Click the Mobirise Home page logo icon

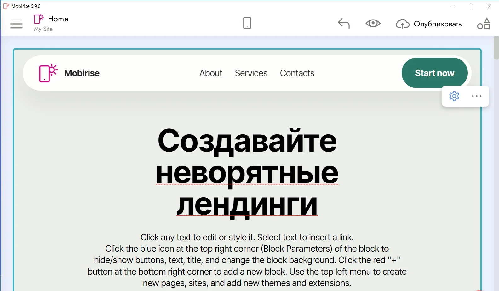[39, 19]
